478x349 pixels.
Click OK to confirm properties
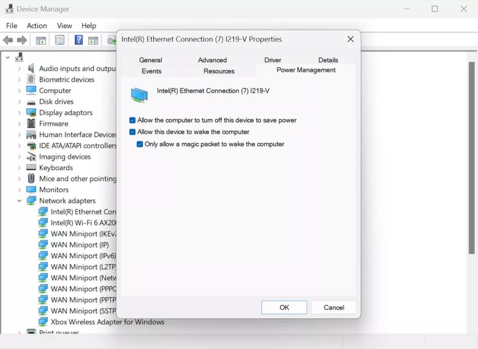[284, 307]
